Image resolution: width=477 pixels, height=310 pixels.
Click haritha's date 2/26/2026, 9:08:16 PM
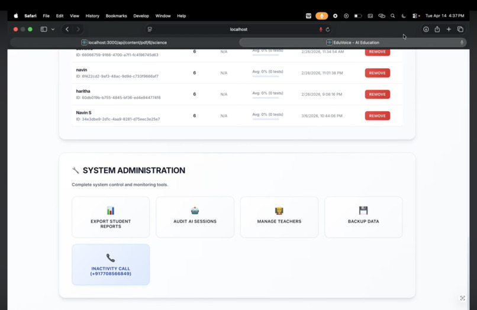pos(321,94)
